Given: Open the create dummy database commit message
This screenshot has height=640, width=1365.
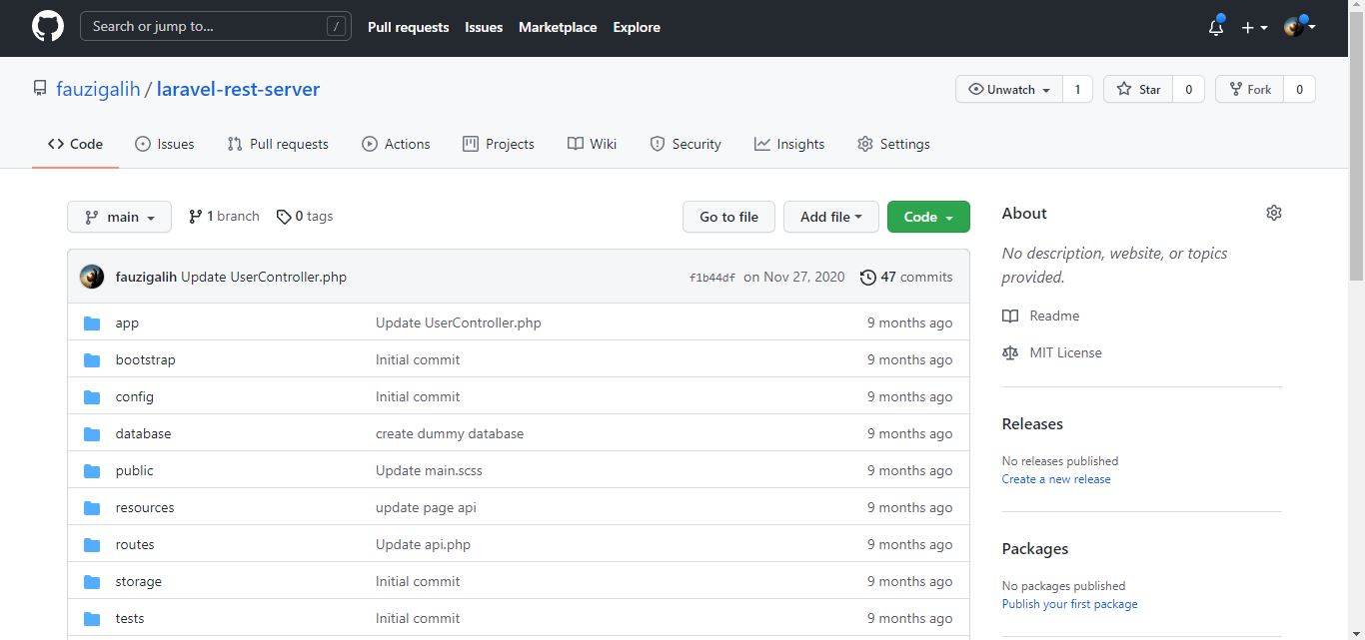Looking at the screenshot, I should point(450,433).
